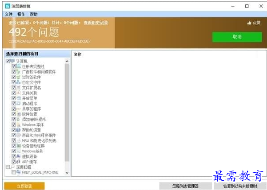Click the orange 立即救活 button
Viewport: 267px width, 190px height.
click(x=24, y=186)
